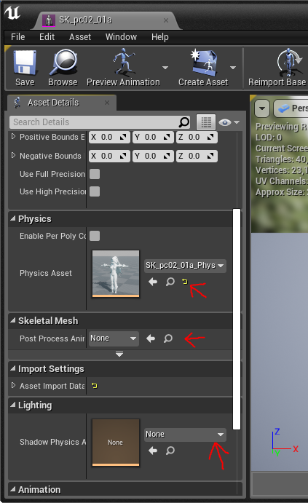
Task: Open the Create Asset dropdown arrow
Action: (233, 68)
